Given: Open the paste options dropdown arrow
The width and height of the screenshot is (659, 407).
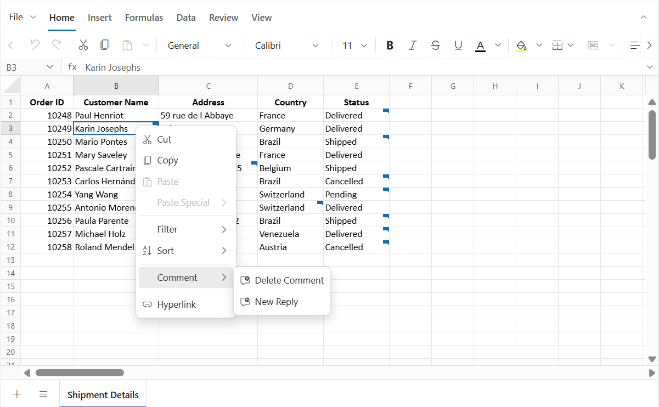Looking at the screenshot, I should [x=146, y=46].
